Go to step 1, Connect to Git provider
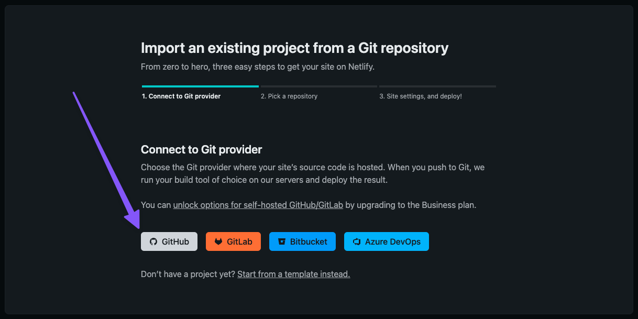The image size is (638, 319). coord(181,96)
